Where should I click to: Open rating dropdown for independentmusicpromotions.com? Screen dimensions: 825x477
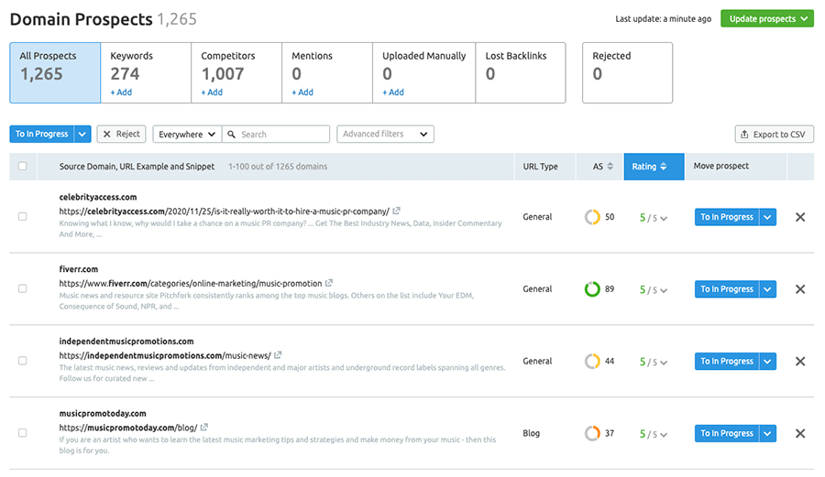tap(654, 362)
